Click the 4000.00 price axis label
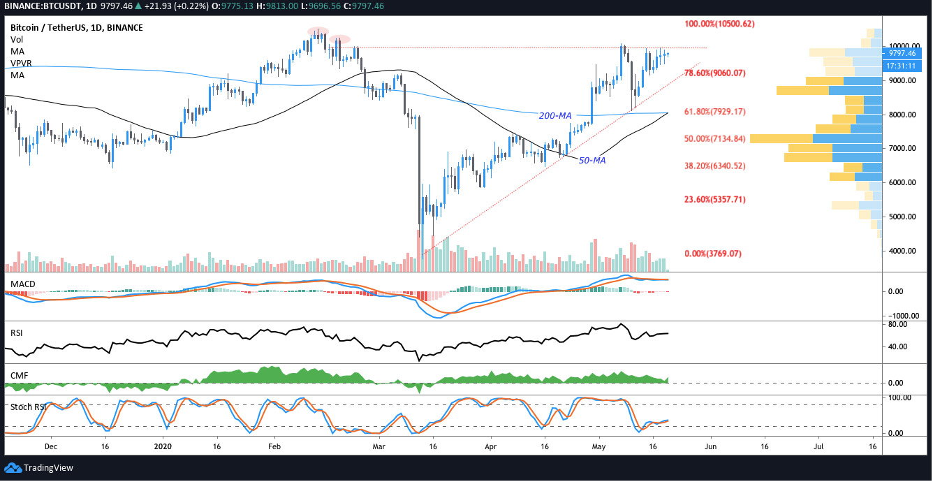This screenshot has width=933, height=482. click(901, 251)
